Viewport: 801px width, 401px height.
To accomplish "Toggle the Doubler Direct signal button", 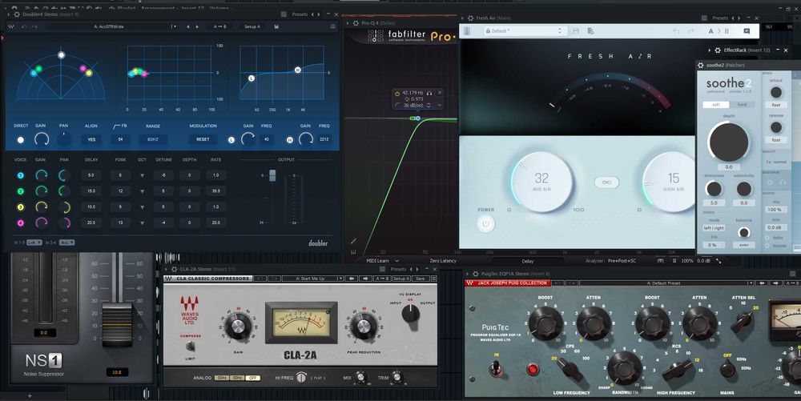I will (21, 140).
